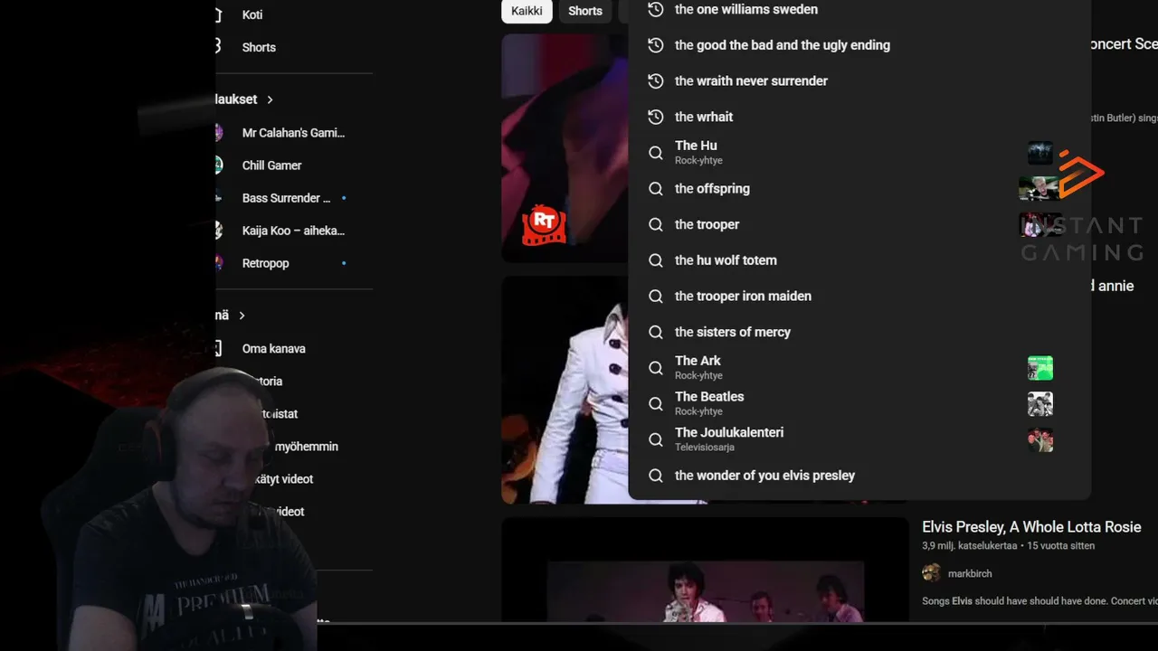The width and height of the screenshot is (1158, 651).
Task: Click the search icon beside "the sisters of mercy"
Action: [656, 332]
